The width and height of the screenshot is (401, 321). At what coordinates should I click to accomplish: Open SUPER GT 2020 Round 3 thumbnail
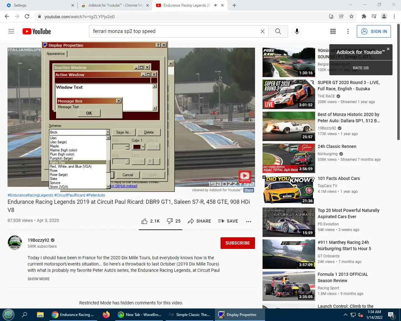point(289,94)
